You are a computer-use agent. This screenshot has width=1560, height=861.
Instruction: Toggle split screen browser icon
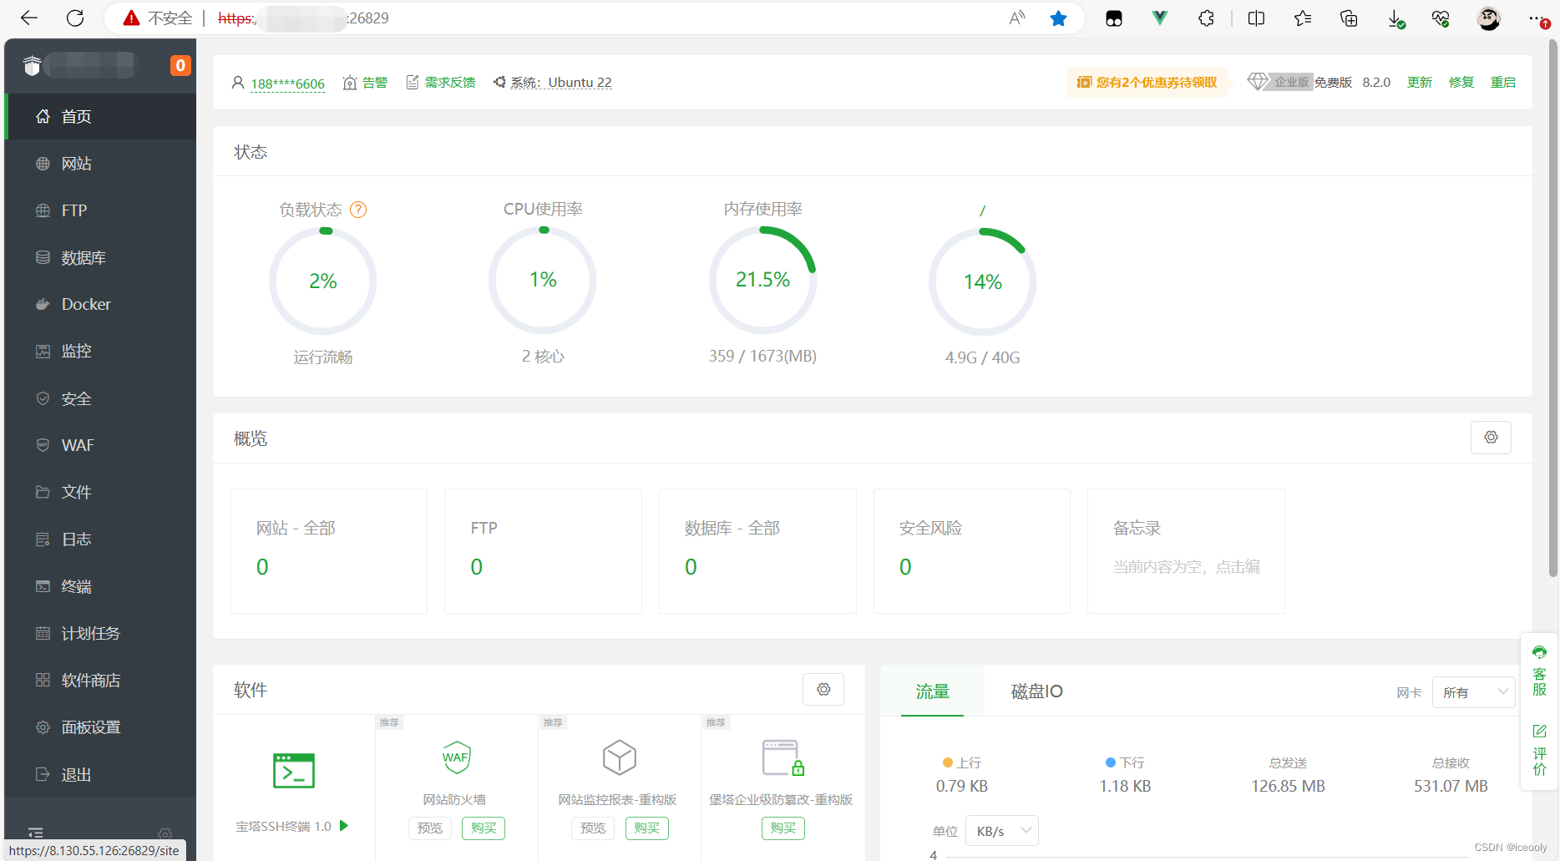(x=1256, y=18)
